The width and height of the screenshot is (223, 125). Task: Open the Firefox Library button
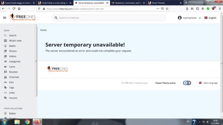coord(192,8)
